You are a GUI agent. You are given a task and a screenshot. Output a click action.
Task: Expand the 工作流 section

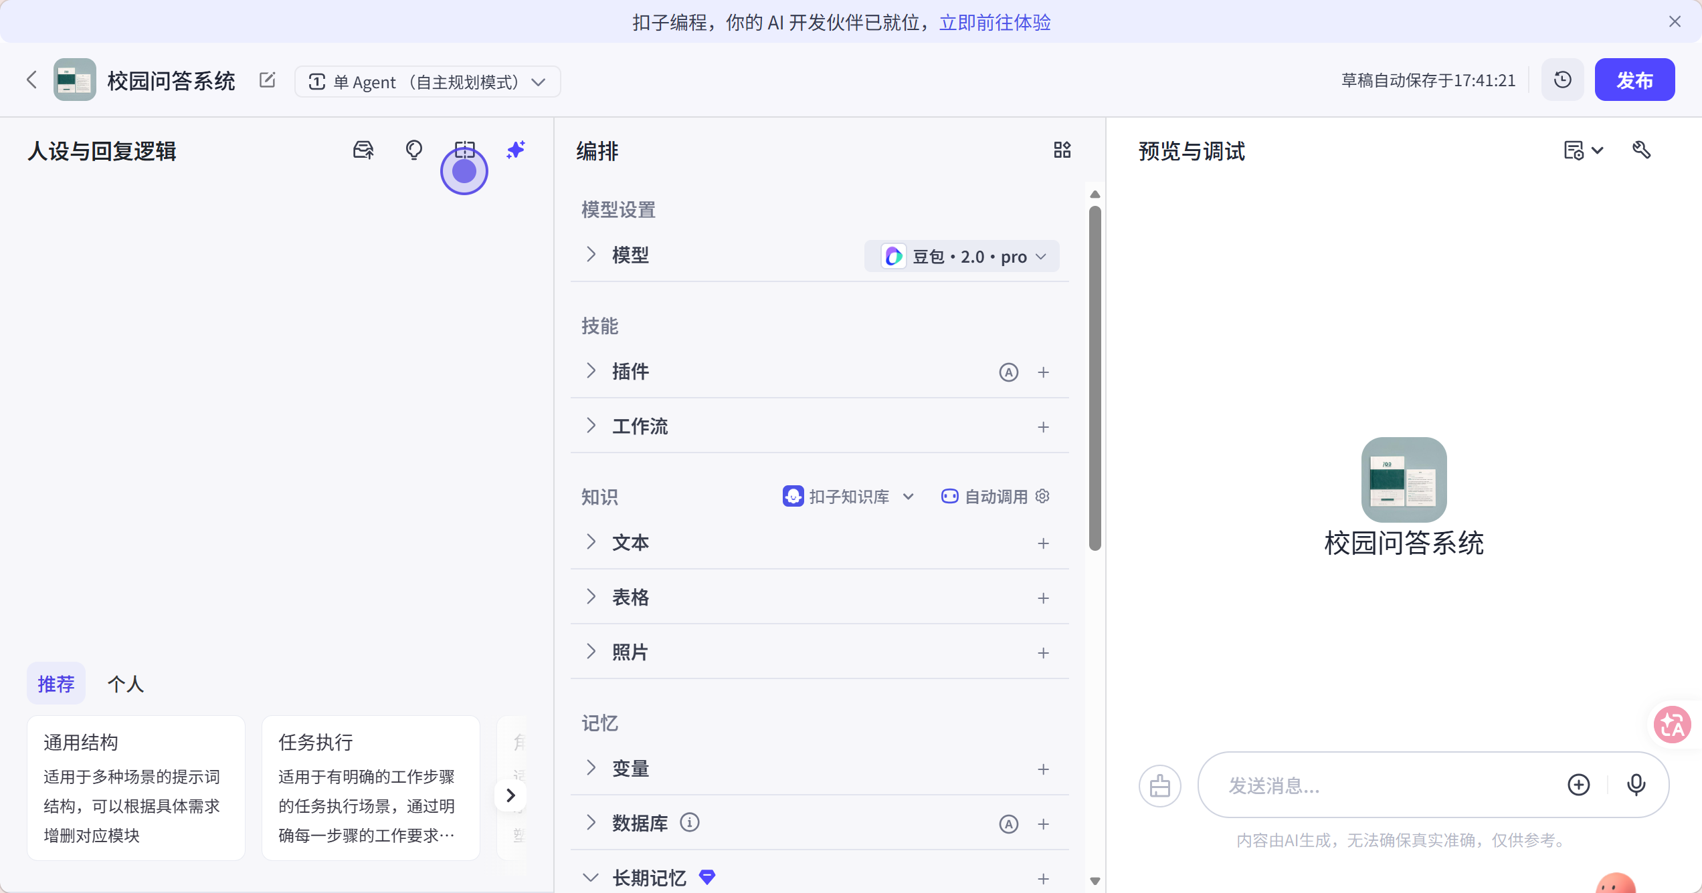click(x=591, y=425)
